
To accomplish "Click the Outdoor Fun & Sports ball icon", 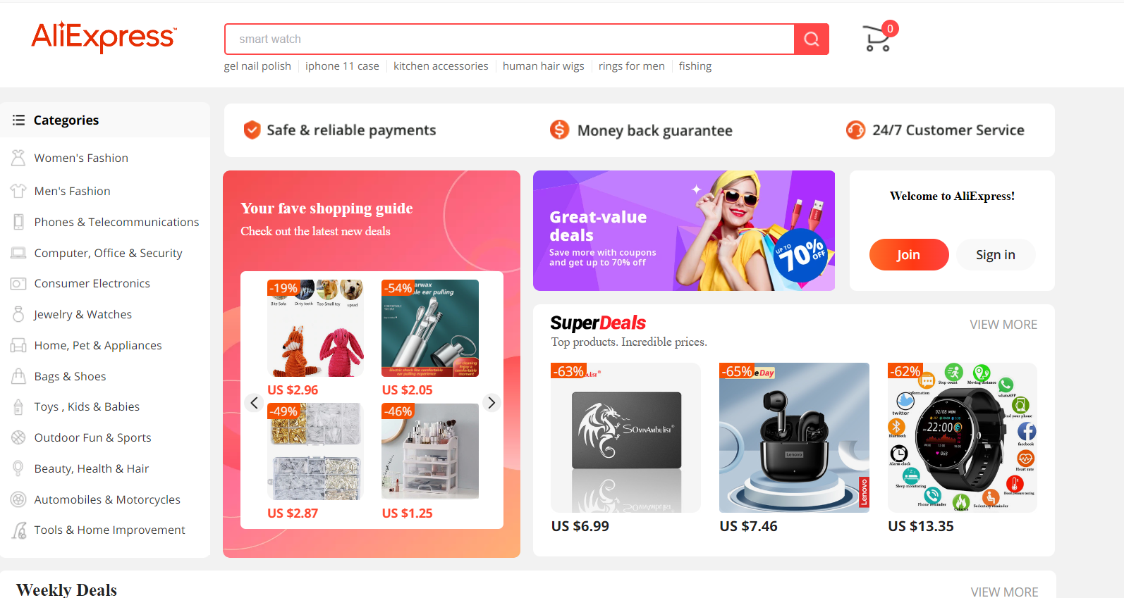I will 18,437.
